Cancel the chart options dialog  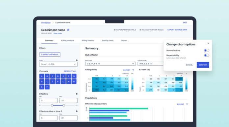coord(189,65)
